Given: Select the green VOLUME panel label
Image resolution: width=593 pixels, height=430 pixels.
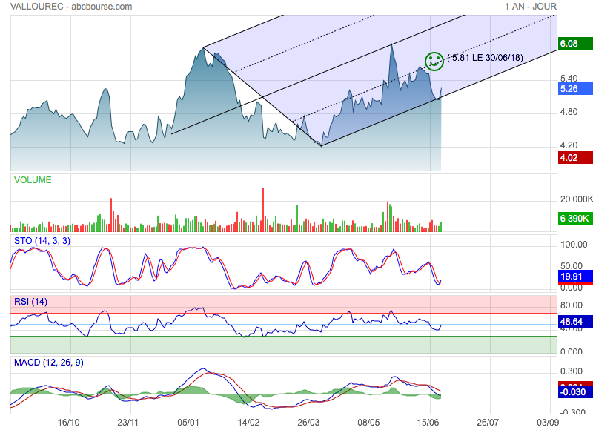Looking at the screenshot, I should [x=33, y=180].
